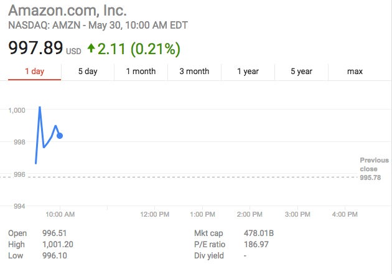Screen dimensions: 392x274
Task: Click the green up arrow icon
Action: pos(91,47)
